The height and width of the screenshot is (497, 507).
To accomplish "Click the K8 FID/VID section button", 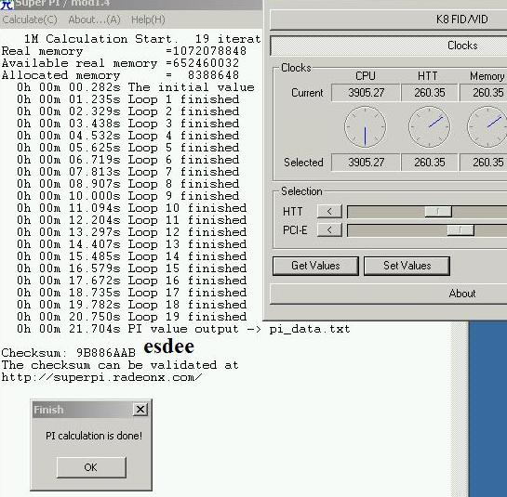I will point(388,20).
